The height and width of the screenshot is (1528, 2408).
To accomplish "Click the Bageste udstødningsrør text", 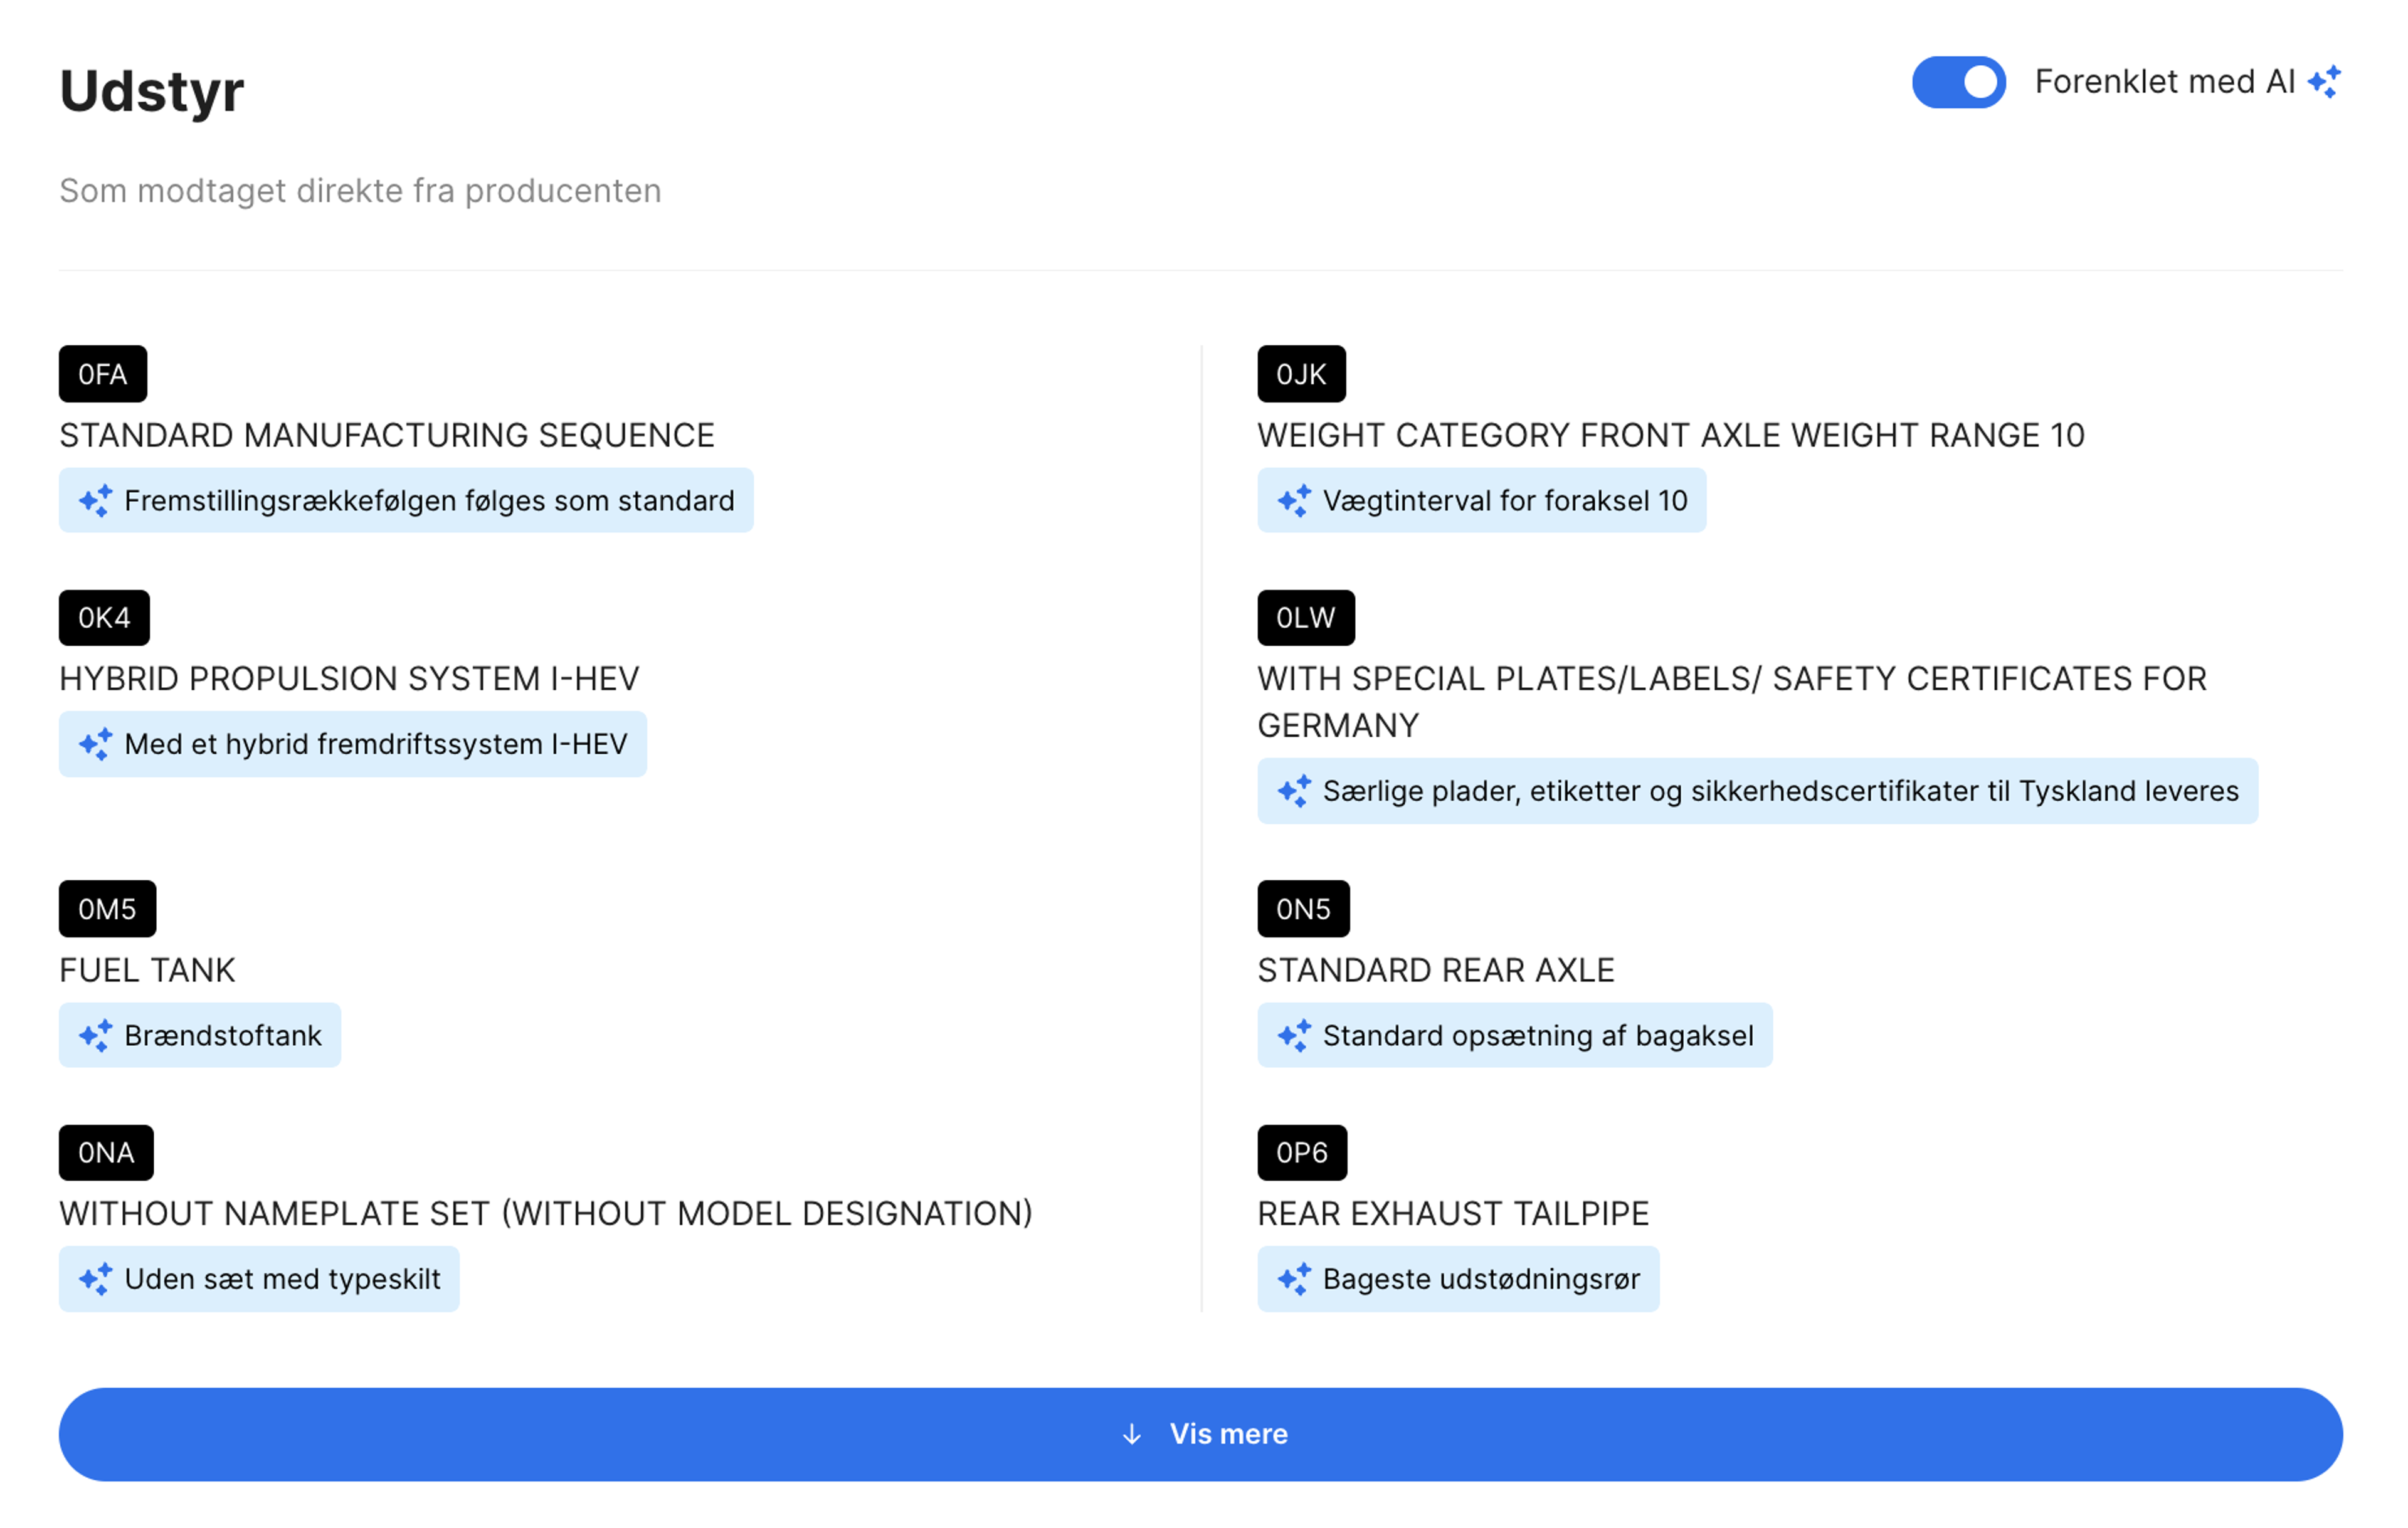I will coord(1481,1279).
